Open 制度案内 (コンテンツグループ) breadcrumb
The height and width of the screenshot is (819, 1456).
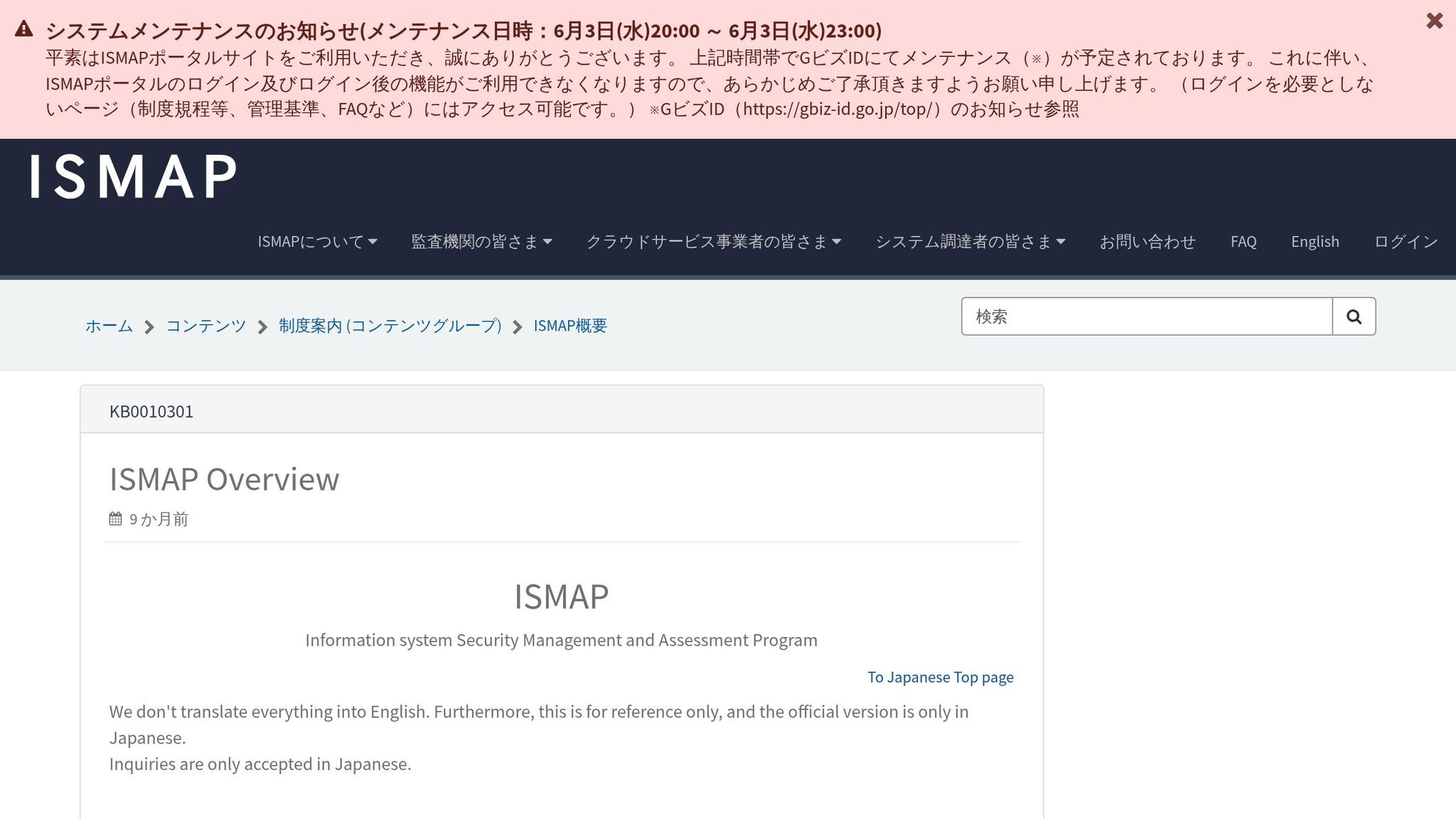pyautogui.click(x=390, y=326)
